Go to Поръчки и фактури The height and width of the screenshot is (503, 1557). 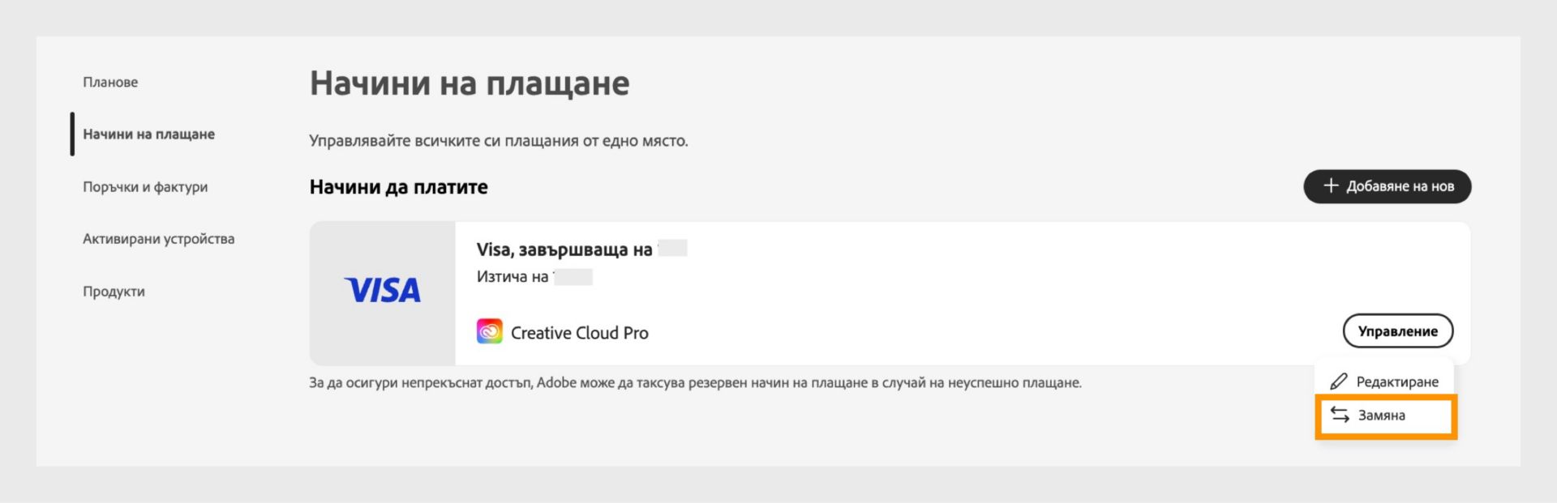pyautogui.click(x=145, y=186)
